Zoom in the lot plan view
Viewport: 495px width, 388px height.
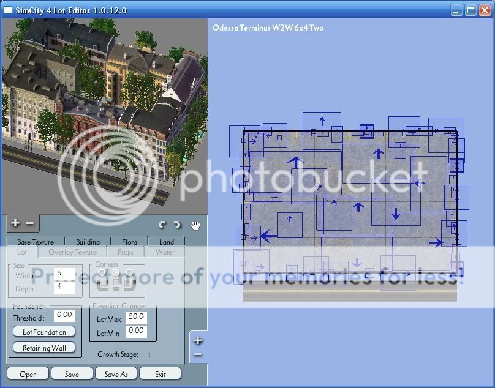(x=198, y=340)
